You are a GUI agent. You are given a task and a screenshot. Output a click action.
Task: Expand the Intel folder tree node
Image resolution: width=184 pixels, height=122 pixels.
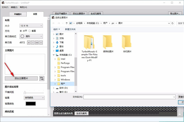55,59
